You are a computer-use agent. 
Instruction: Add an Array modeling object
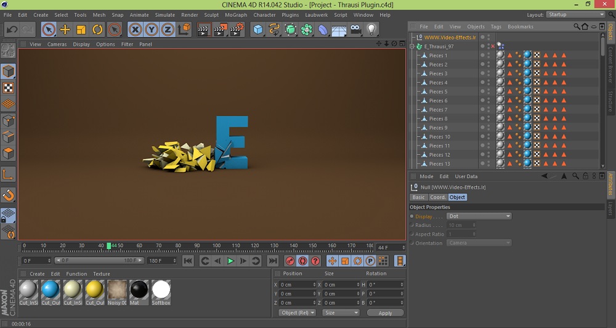click(x=307, y=30)
